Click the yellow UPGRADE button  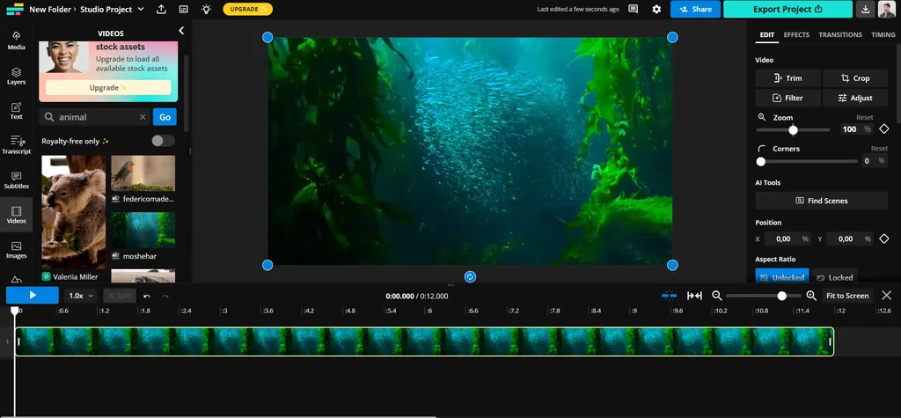(247, 9)
